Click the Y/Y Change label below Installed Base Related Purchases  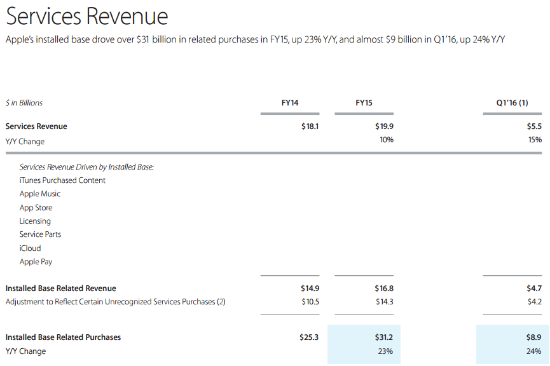25,351
